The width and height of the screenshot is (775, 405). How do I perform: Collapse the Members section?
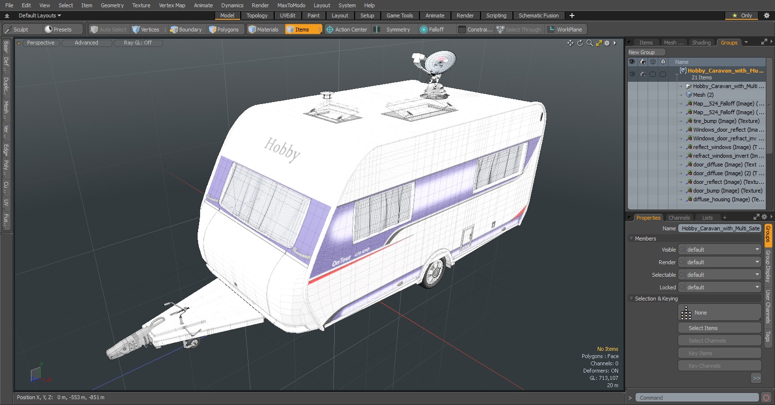pos(632,239)
